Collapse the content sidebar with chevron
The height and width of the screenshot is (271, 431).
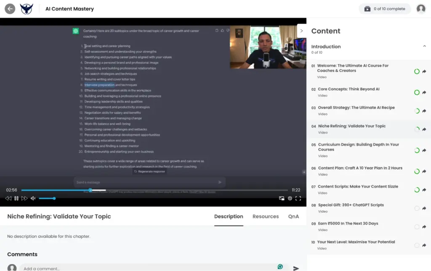[301, 31]
